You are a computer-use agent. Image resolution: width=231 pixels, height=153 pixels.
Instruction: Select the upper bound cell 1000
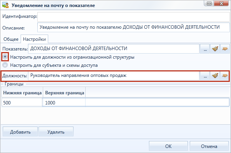[x=64, y=103]
